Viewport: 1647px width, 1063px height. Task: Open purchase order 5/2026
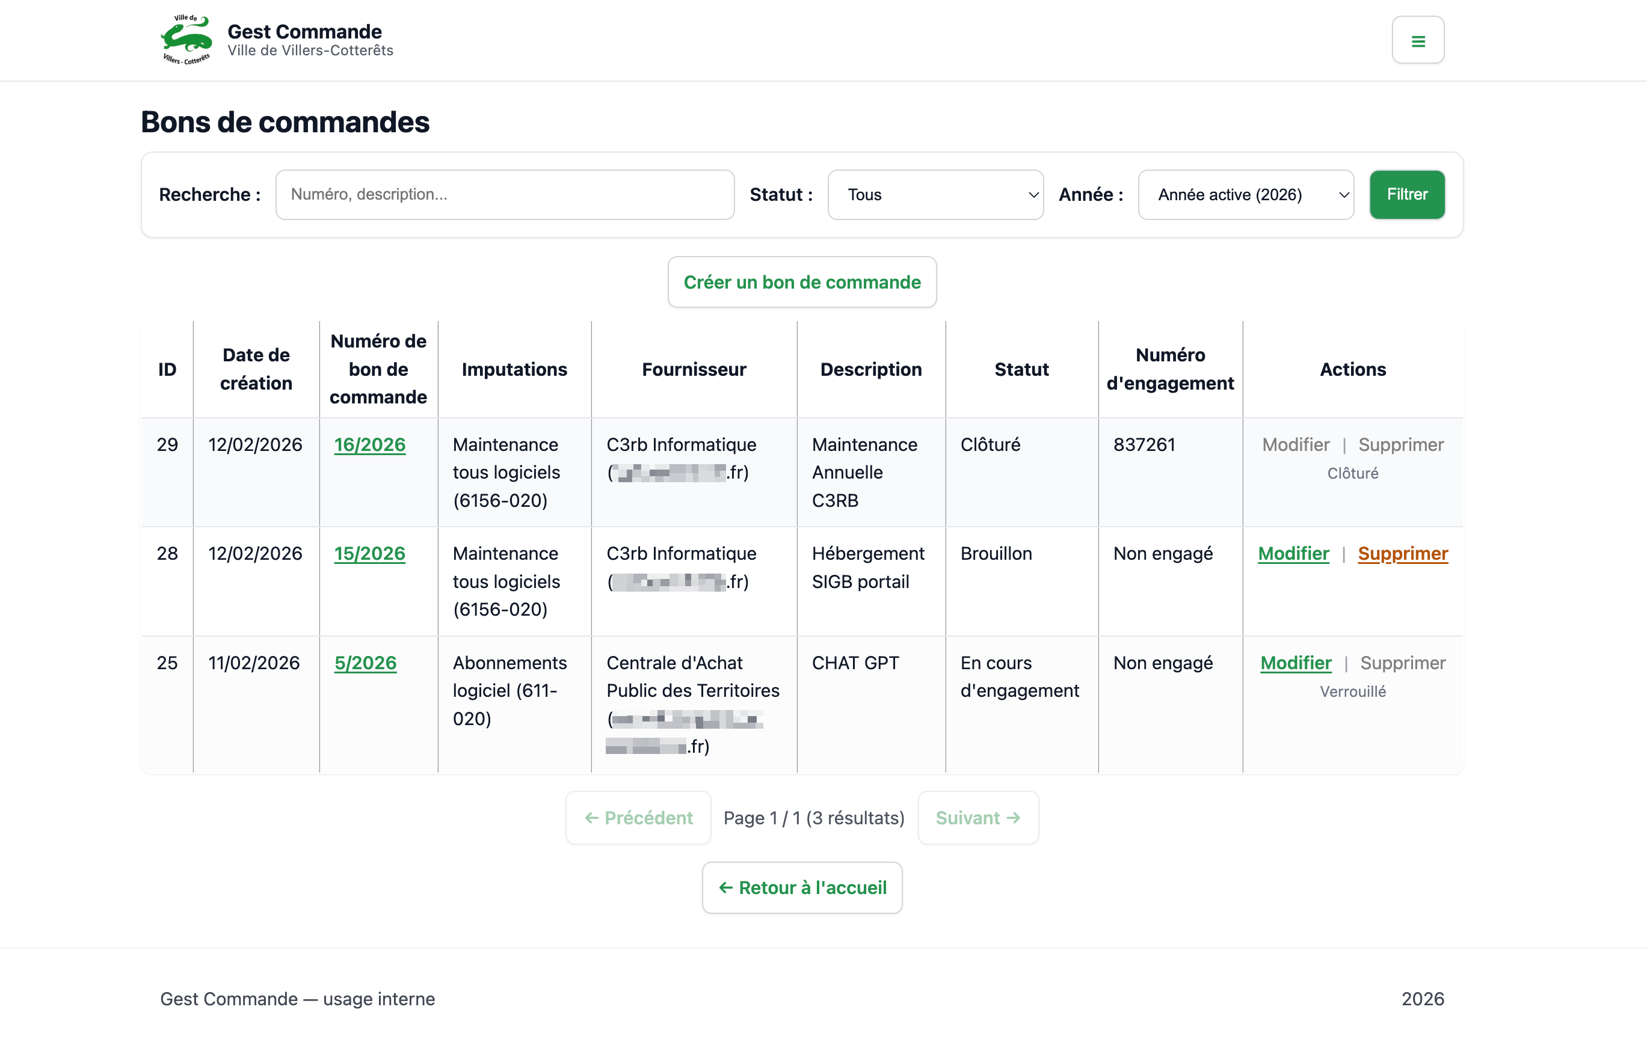(365, 663)
